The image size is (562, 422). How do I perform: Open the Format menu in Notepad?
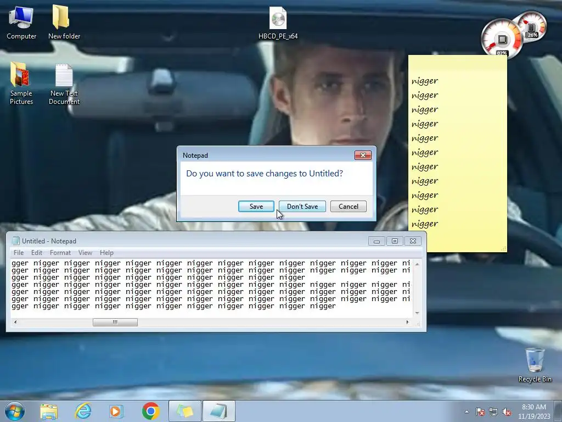click(x=60, y=253)
